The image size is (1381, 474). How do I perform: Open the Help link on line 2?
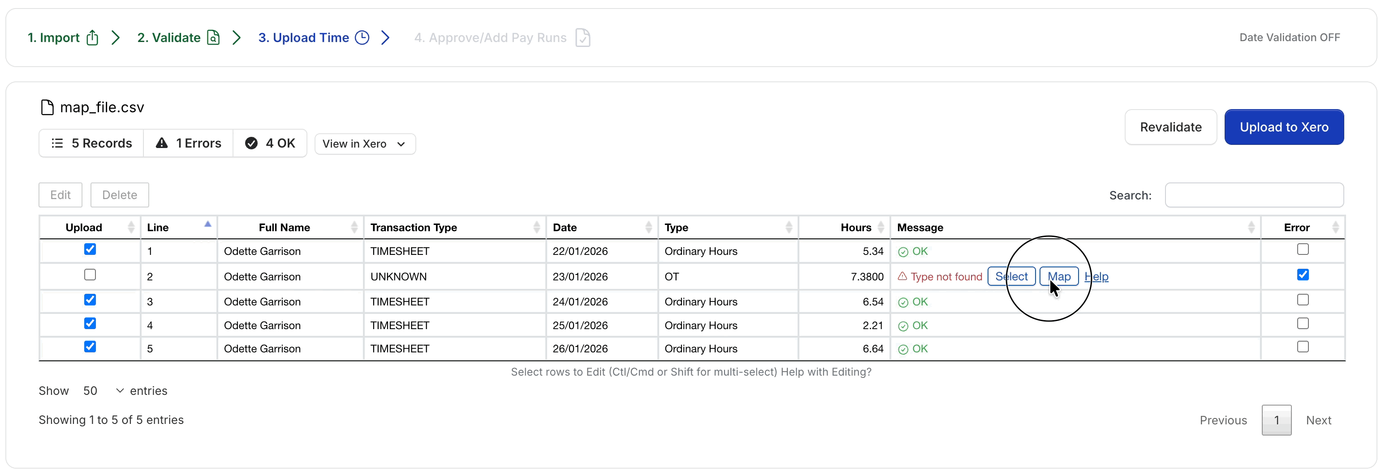tap(1096, 277)
